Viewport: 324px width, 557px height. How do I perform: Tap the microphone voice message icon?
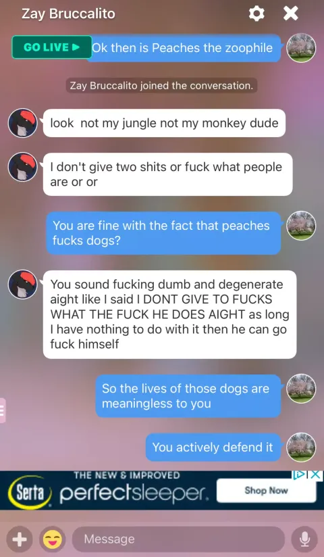304,540
